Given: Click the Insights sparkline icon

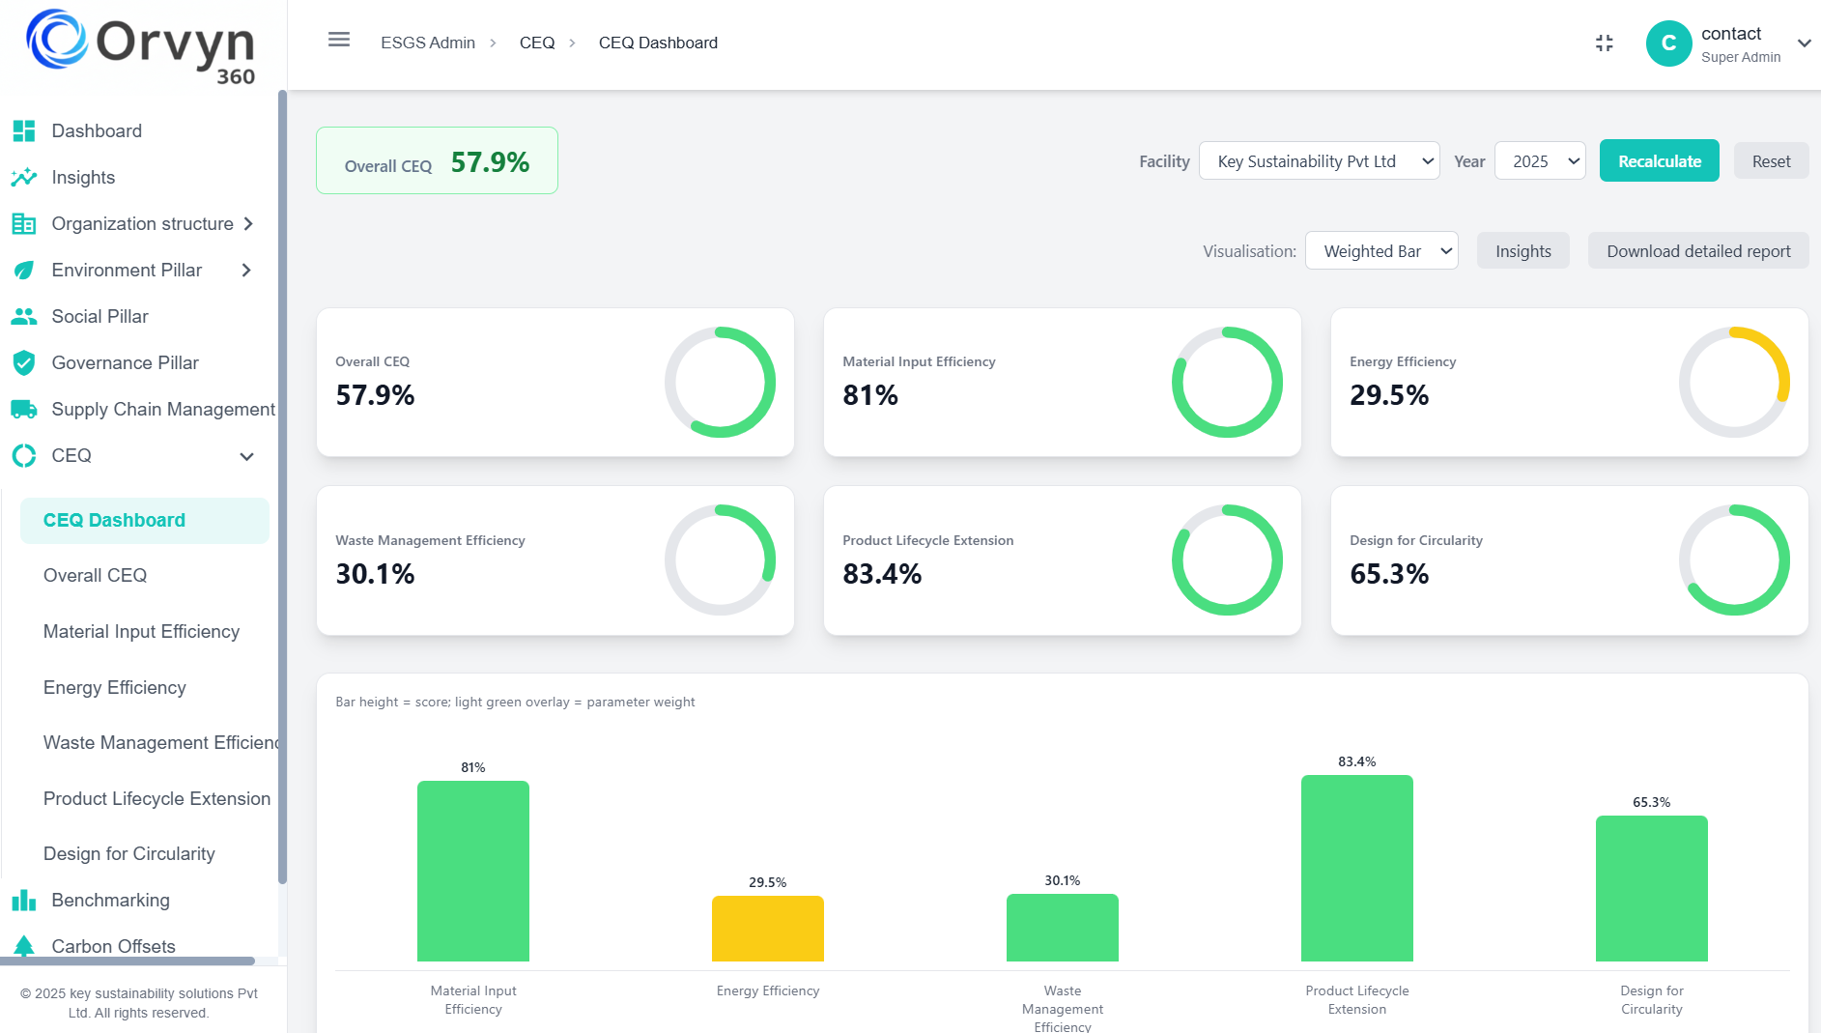Looking at the screenshot, I should point(24,177).
